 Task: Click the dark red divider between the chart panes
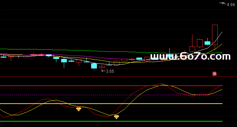(x=119, y=77)
